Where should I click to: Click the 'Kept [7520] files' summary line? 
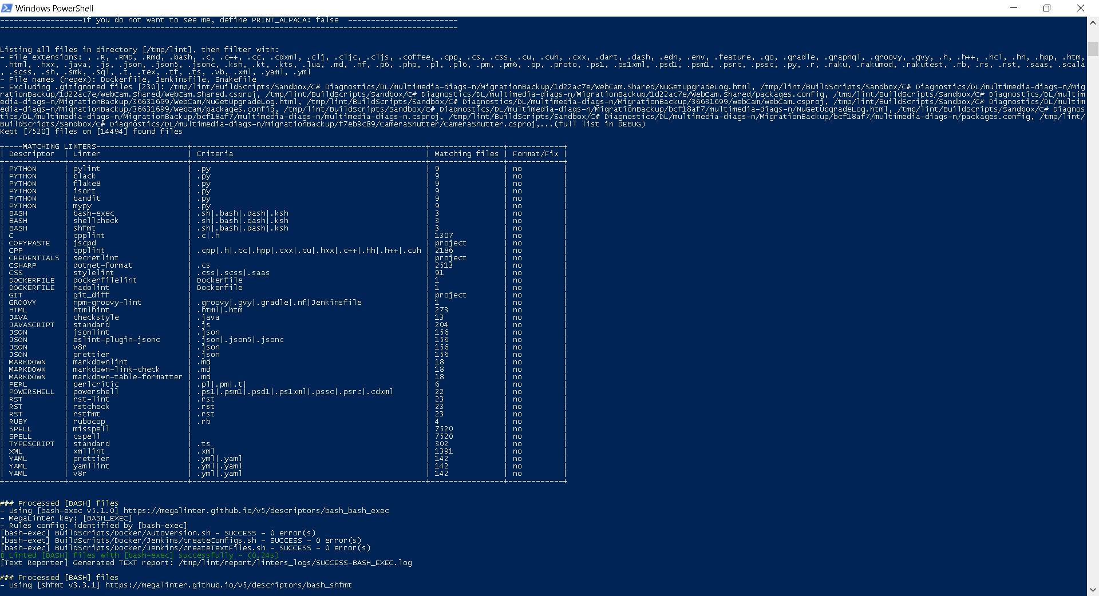pyautogui.click(x=92, y=132)
